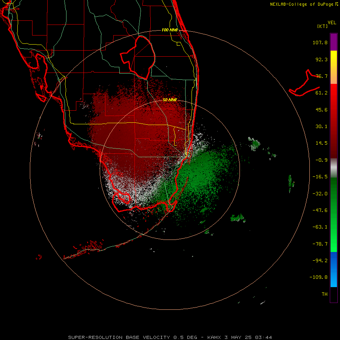Click the 14.5 legend value
The height and width of the screenshot is (340, 340).
click(x=321, y=143)
